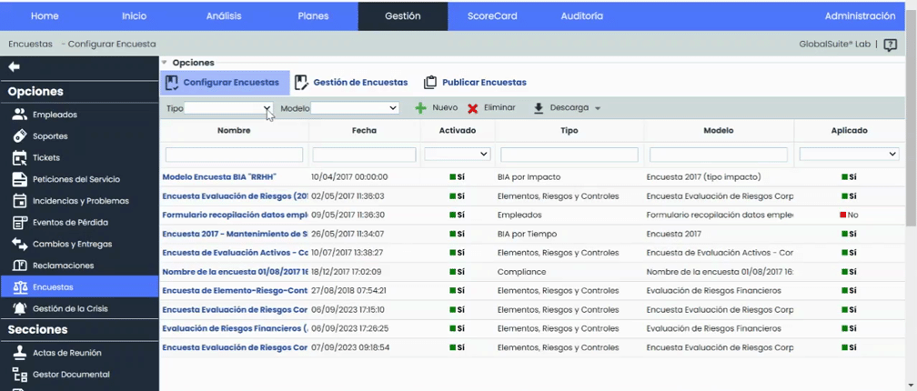Open the Aplicado column filter dropdown

(849, 155)
